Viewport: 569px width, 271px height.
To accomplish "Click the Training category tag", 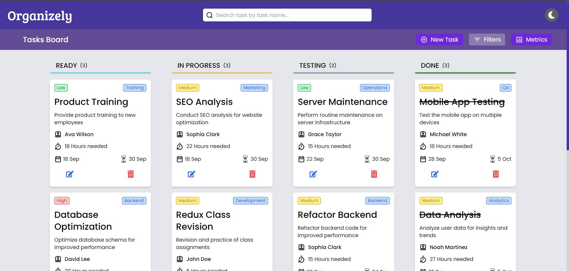I will click(134, 88).
